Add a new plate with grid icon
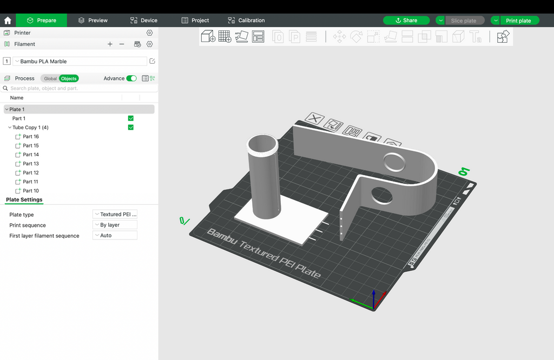Image resolution: width=554 pixels, height=360 pixels. [x=225, y=36]
